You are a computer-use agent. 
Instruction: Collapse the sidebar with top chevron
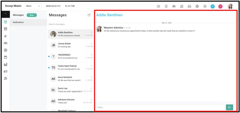coord(6,13)
